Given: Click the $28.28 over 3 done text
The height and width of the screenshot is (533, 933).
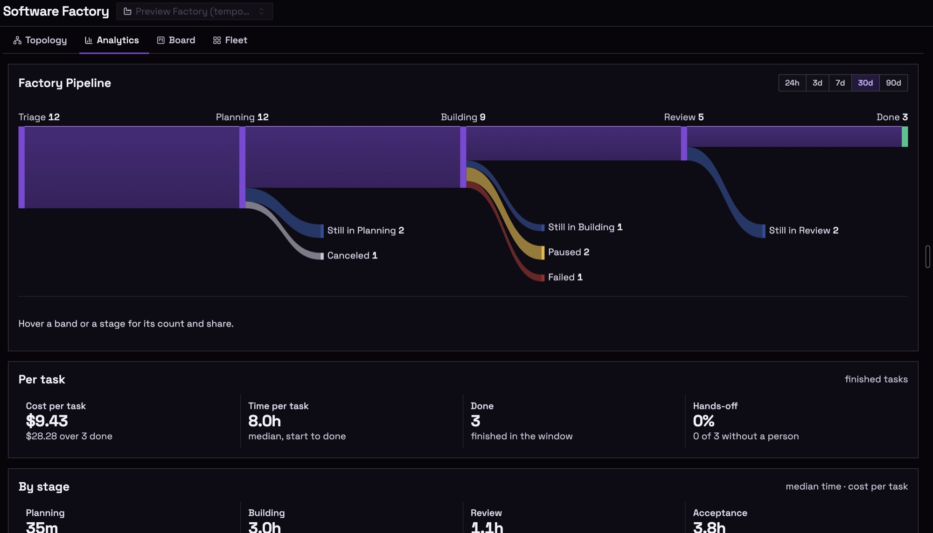Looking at the screenshot, I should click(69, 436).
